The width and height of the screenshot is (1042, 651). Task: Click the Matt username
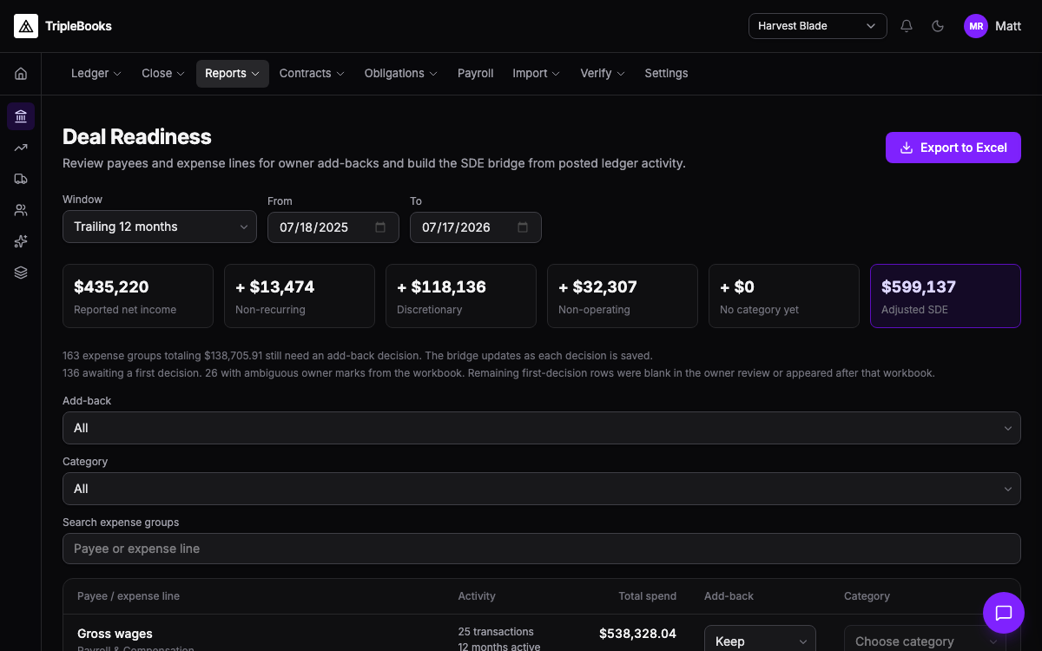[1008, 26]
